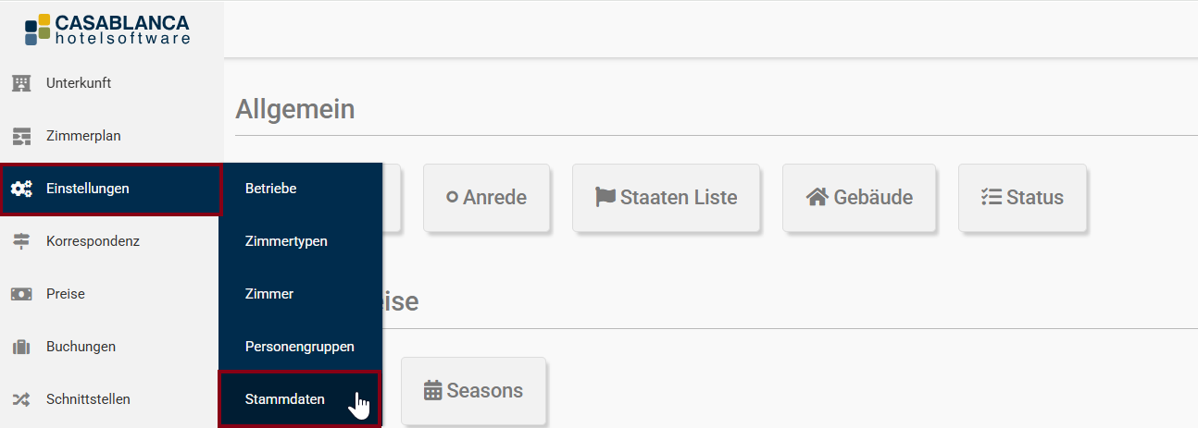Screen dimensions: 1198x428
Task: Click the Unterkunft hotel building icon
Action: click(x=21, y=83)
